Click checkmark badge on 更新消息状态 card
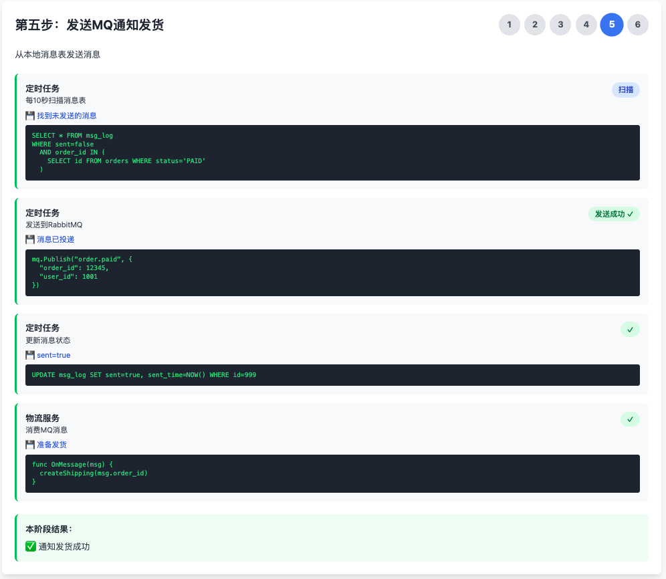 [x=630, y=330]
